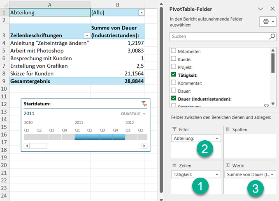Tick the Projekt field checkbox
The image size is (279, 201).
[x=174, y=67]
